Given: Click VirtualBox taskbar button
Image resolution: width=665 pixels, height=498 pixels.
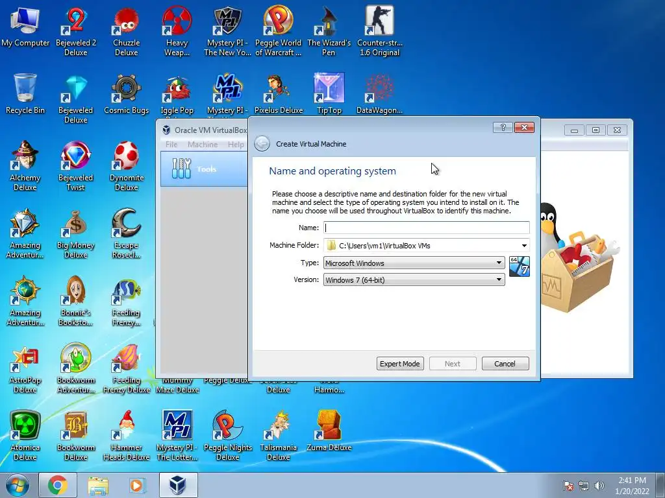Looking at the screenshot, I should click(178, 485).
